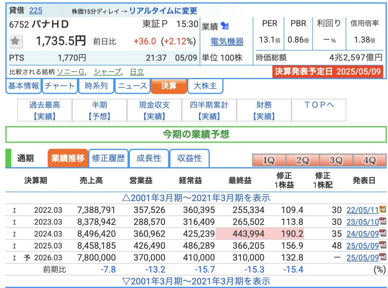The width and height of the screenshot is (388, 288).
Task: Open the PDF icon for 22/05/11
Action: tap(383, 210)
